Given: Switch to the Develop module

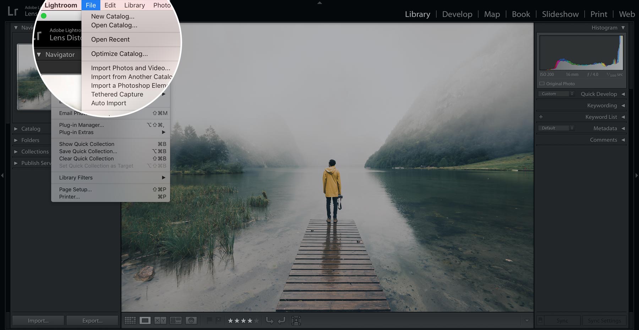Looking at the screenshot, I should coord(457,14).
